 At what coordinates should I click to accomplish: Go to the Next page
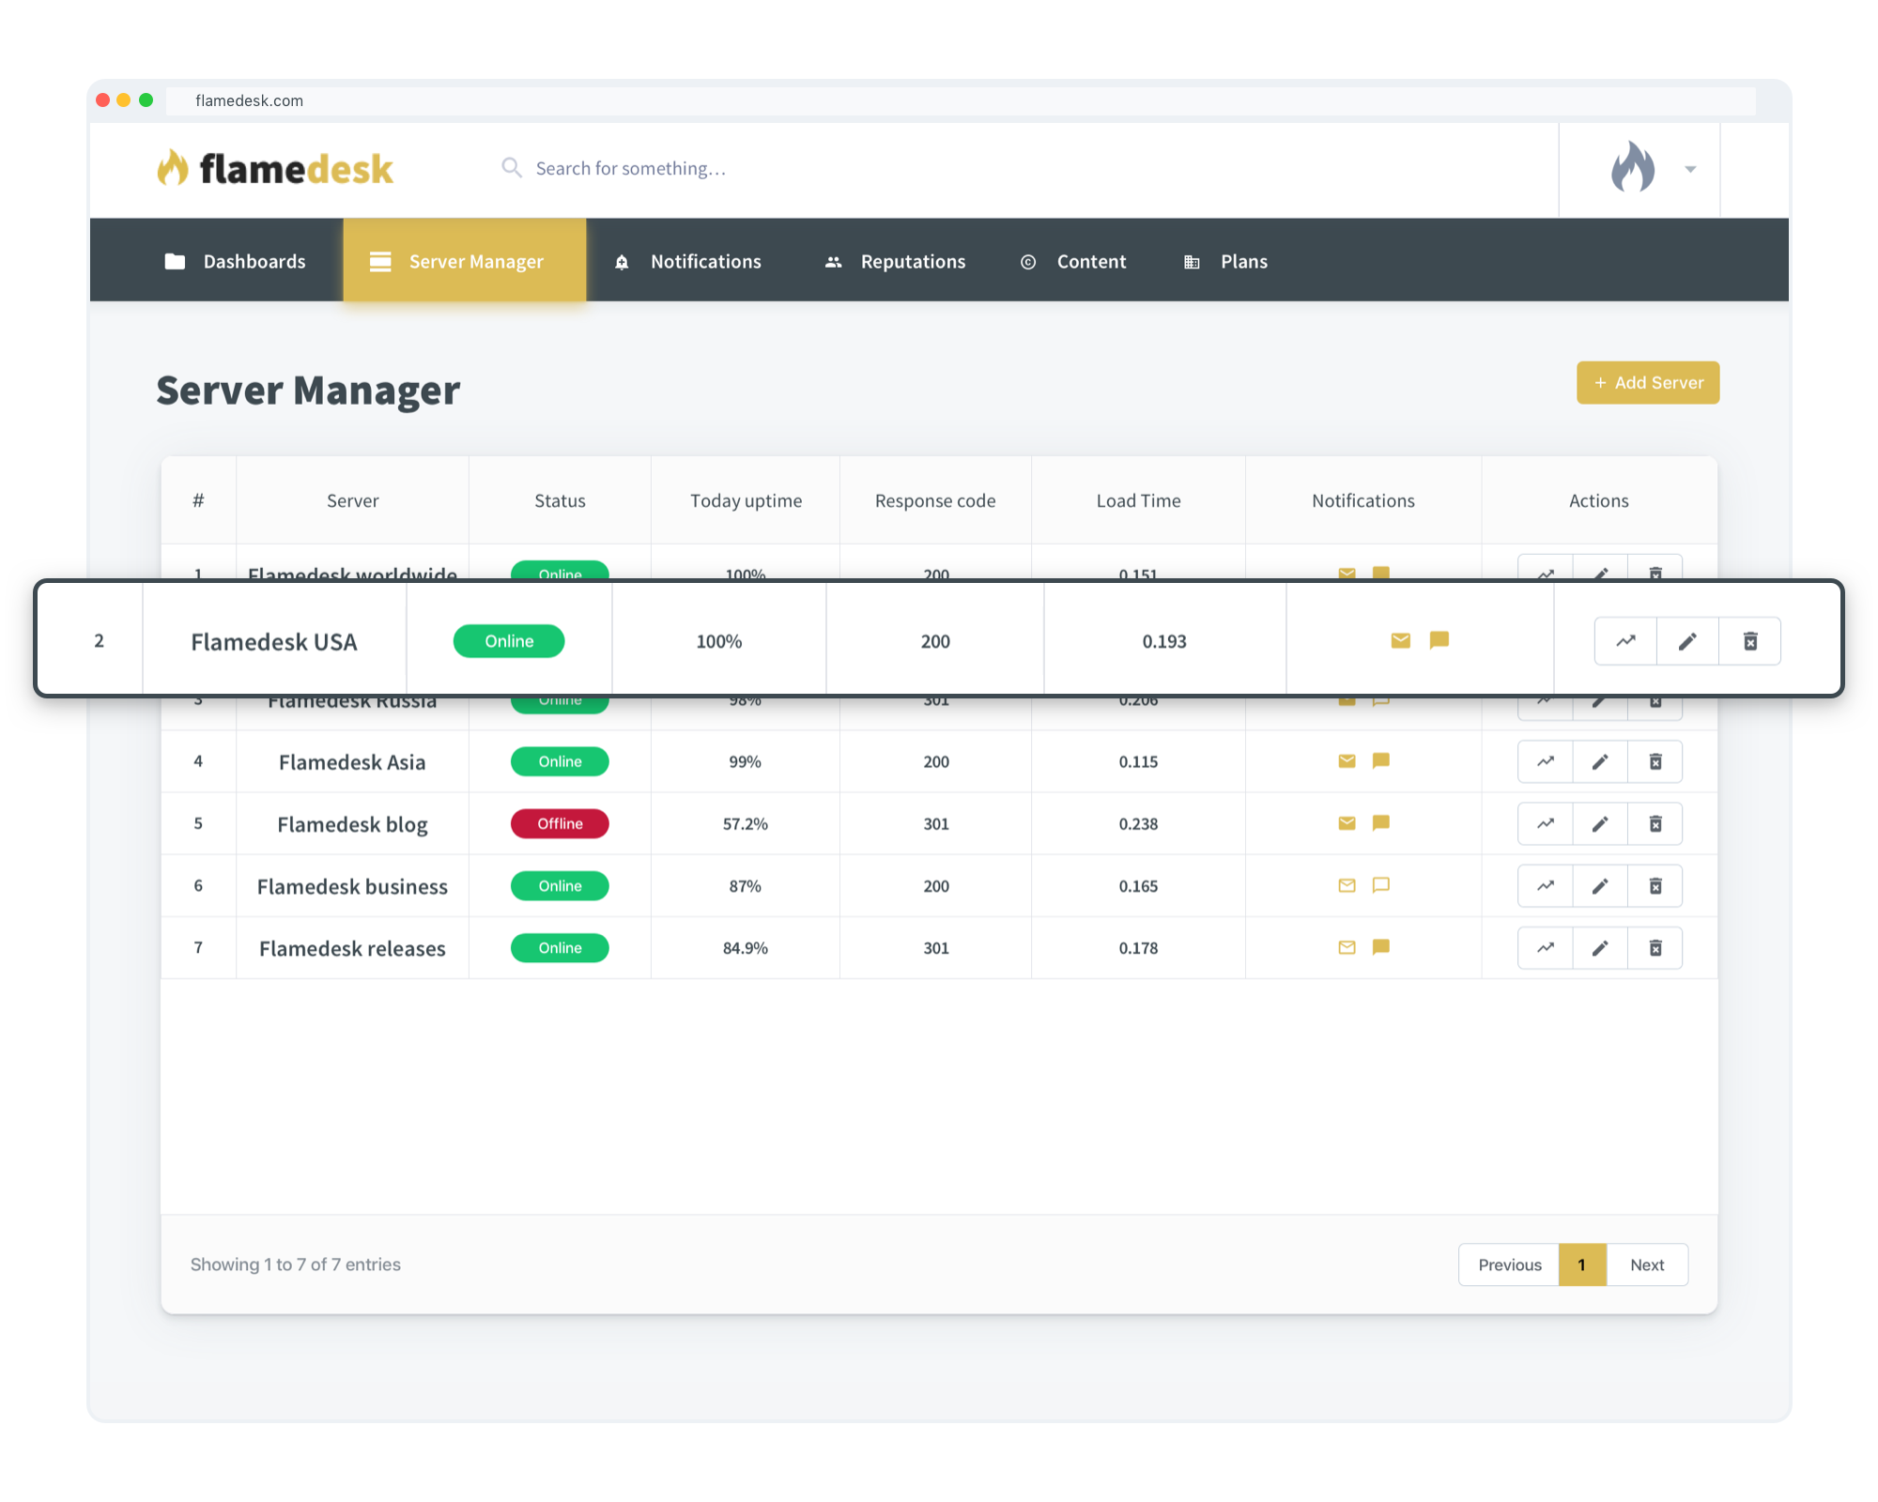1647,1264
